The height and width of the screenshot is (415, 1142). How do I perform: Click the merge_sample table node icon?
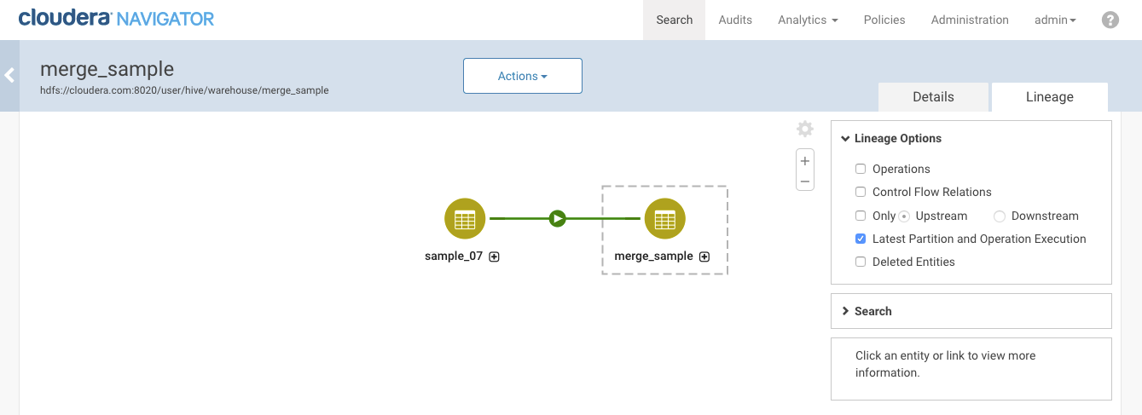664,219
